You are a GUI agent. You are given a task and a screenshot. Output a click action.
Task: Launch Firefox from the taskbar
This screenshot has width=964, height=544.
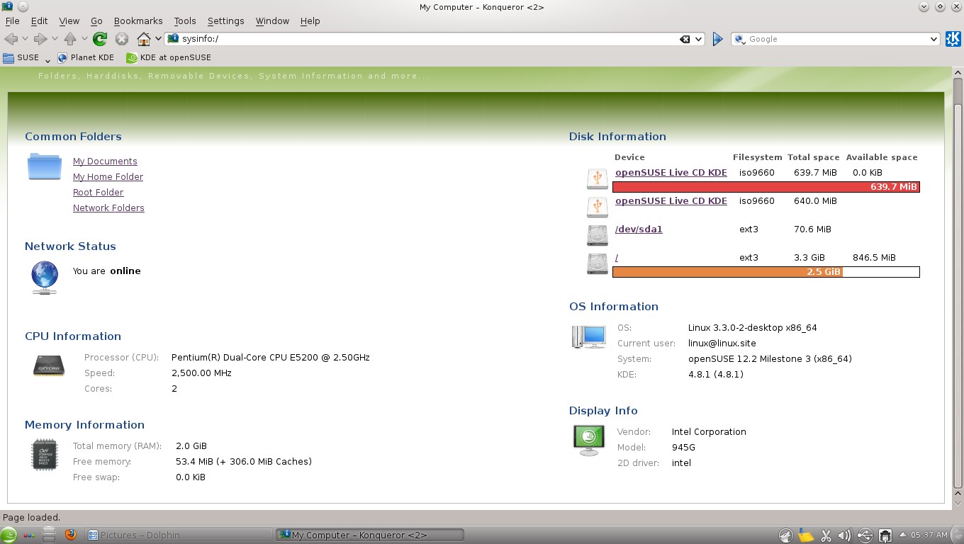pos(70,535)
